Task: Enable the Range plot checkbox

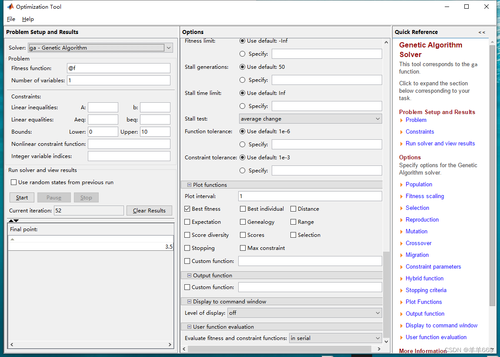Action: (x=293, y=222)
